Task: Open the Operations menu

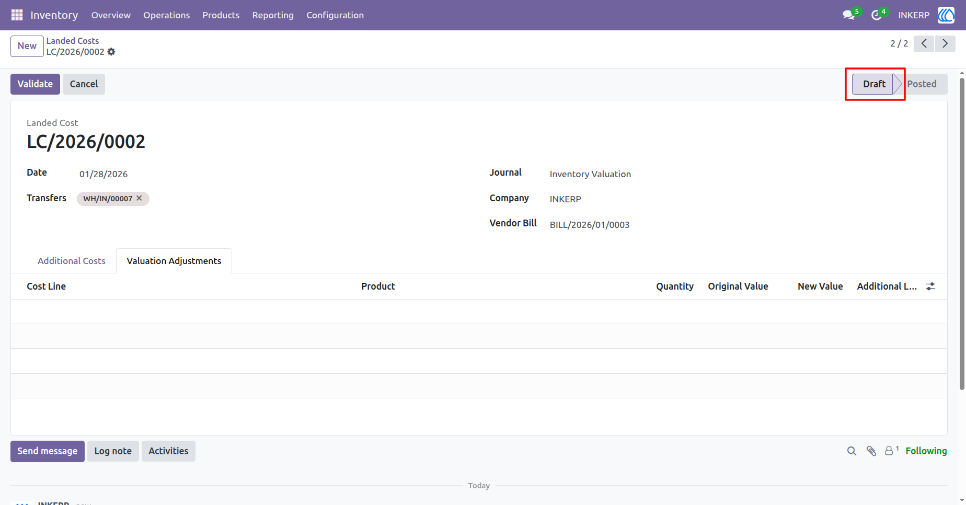Action: coord(167,15)
